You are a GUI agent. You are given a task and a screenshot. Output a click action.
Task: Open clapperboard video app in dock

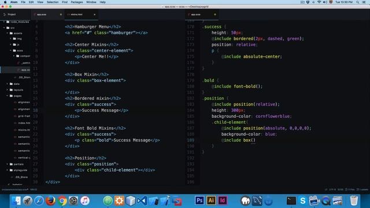(x=314, y=200)
